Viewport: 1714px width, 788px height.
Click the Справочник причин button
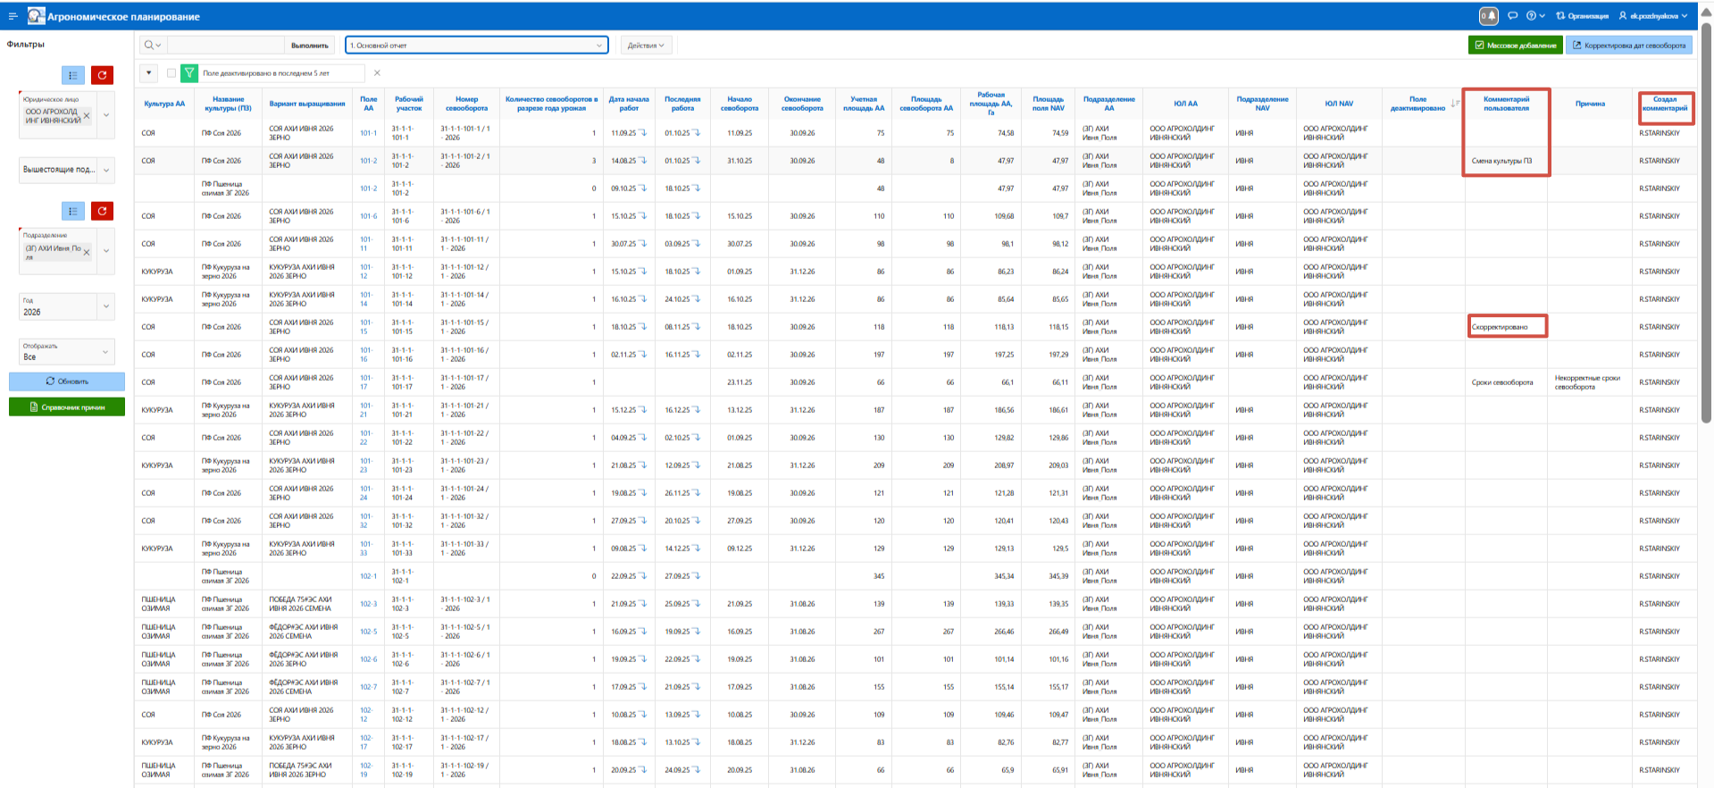[67, 407]
